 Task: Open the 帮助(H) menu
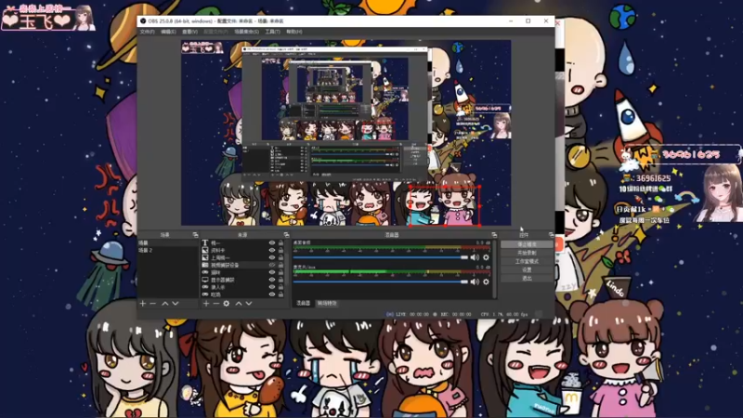tap(294, 32)
